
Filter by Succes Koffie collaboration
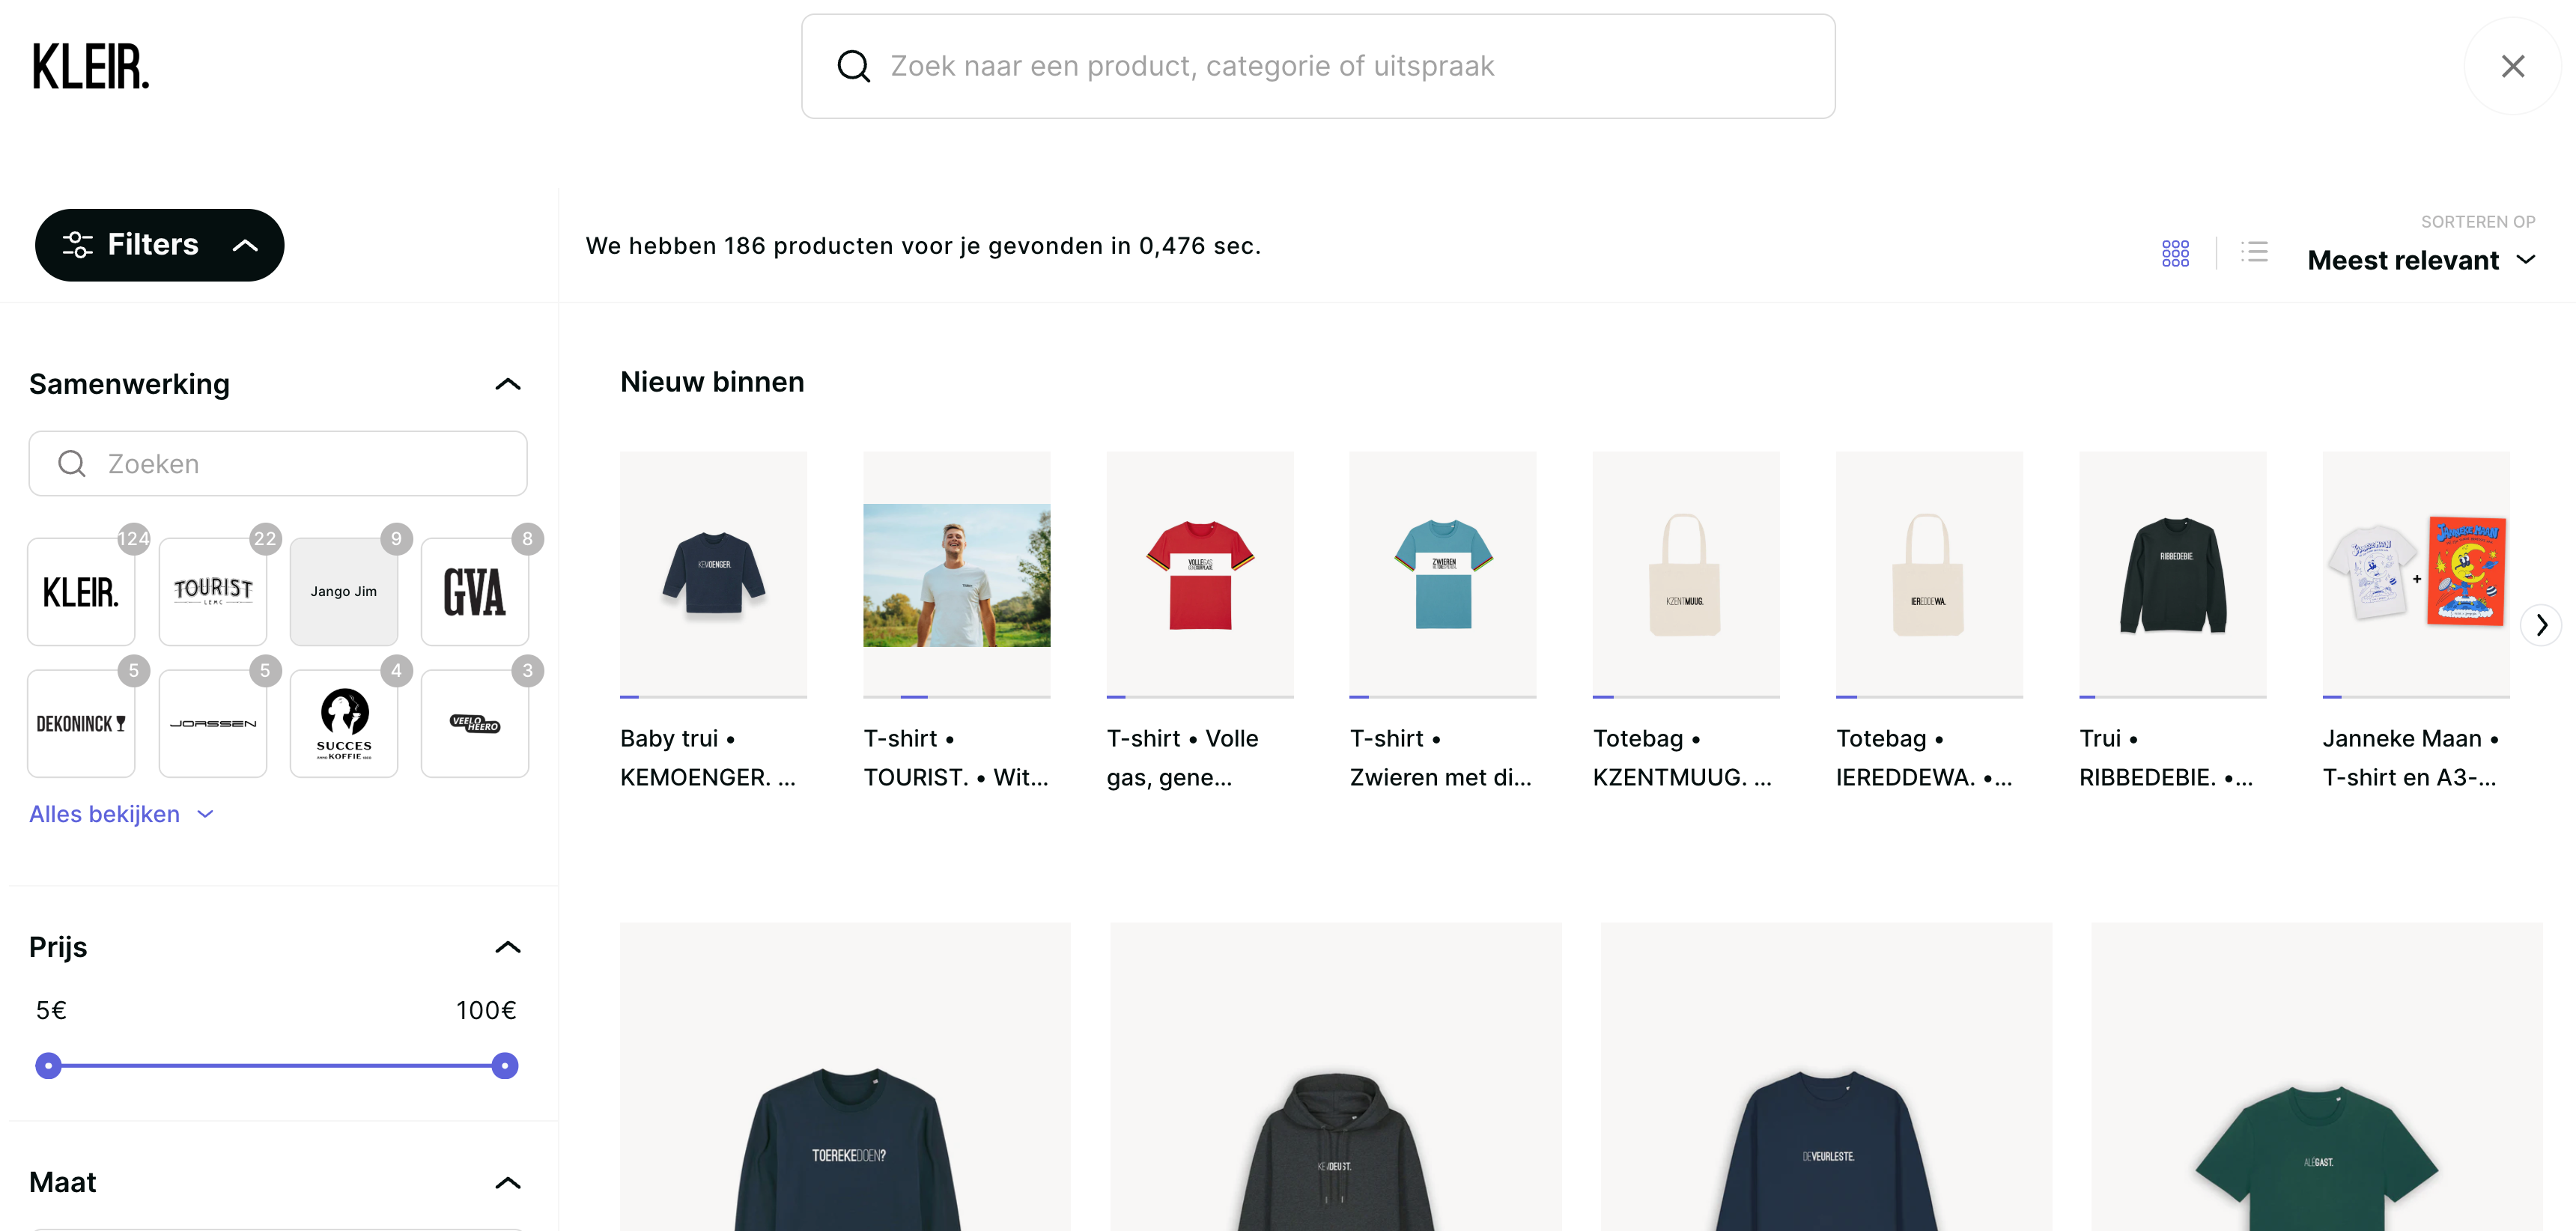[344, 723]
